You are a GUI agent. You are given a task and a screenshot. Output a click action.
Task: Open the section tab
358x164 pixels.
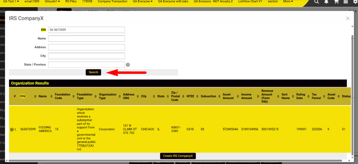pos(273,1)
